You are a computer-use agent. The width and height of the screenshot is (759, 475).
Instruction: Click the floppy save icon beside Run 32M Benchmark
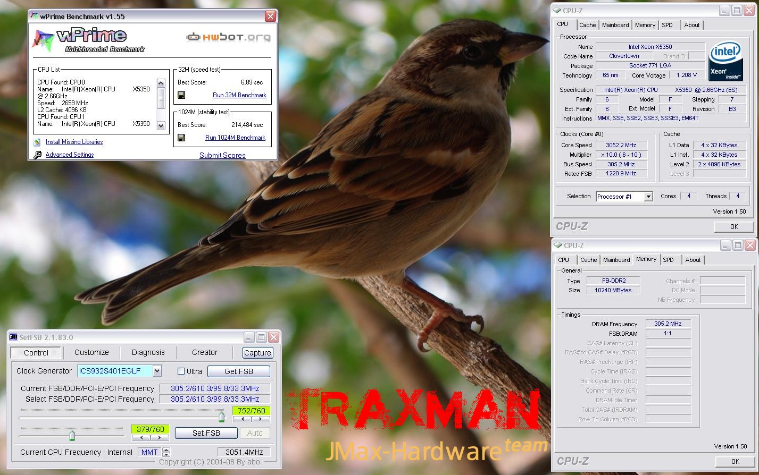click(181, 95)
